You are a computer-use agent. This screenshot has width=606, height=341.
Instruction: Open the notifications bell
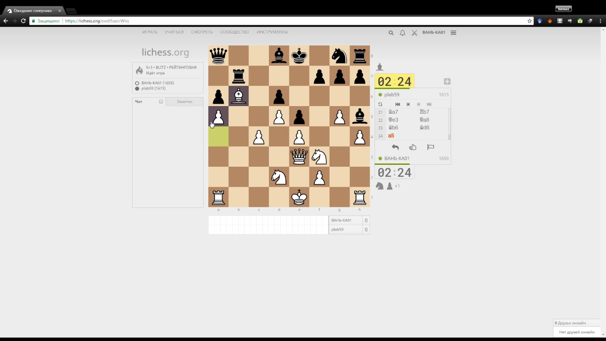[x=402, y=33]
